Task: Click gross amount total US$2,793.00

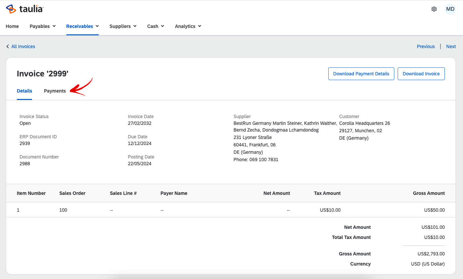Action: (431, 254)
